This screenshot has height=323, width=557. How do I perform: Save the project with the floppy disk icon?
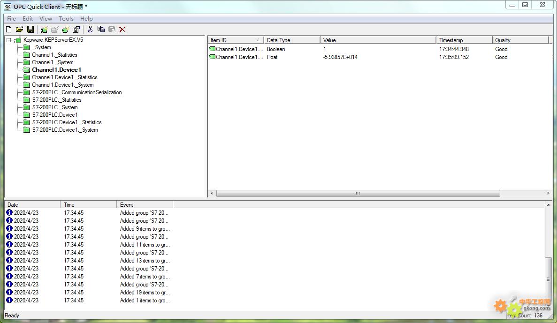[31, 30]
